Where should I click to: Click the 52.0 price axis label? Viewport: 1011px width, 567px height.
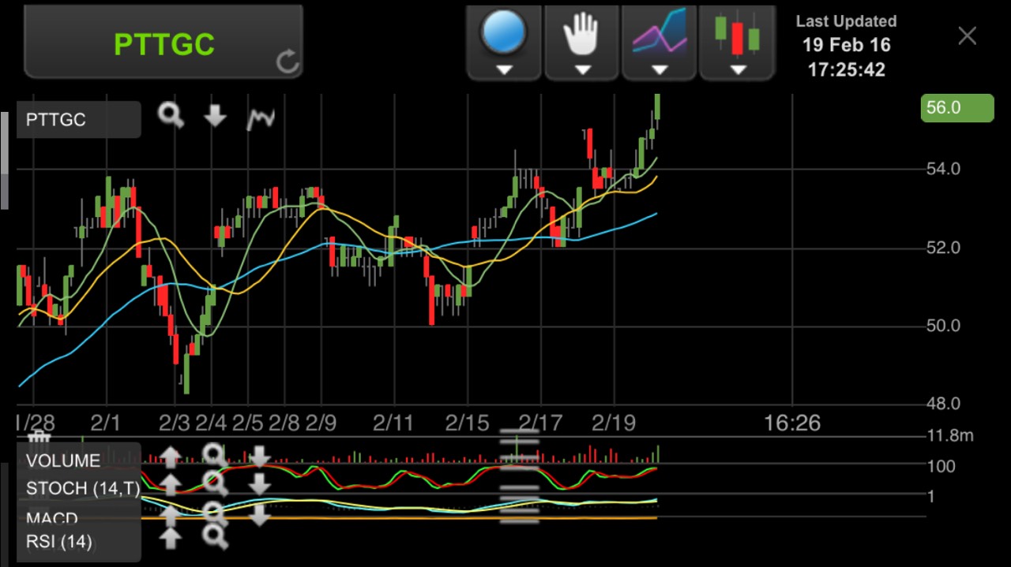tap(943, 248)
